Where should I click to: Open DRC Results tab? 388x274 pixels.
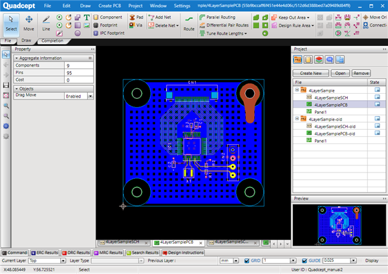pos(76,253)
